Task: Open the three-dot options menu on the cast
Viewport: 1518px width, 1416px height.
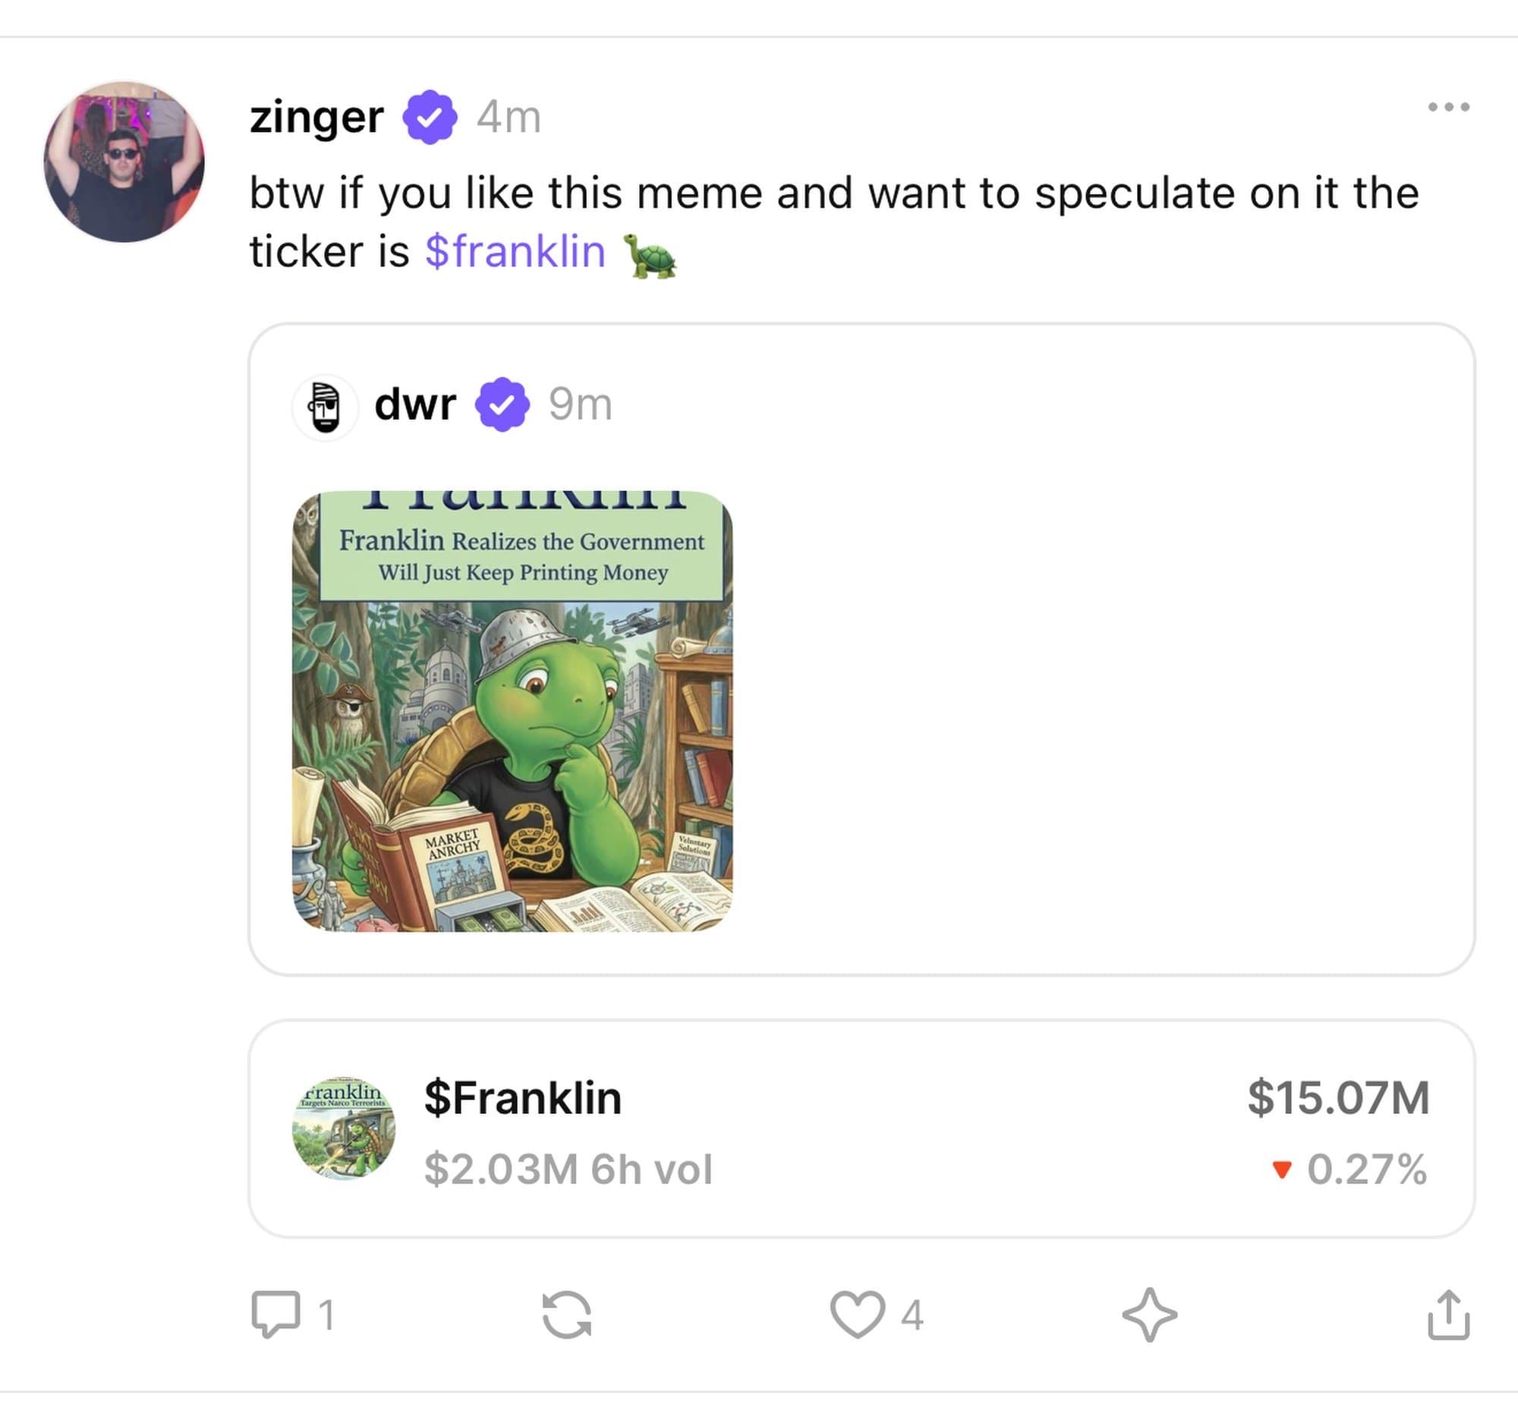Action: [x=1449, y=105]
